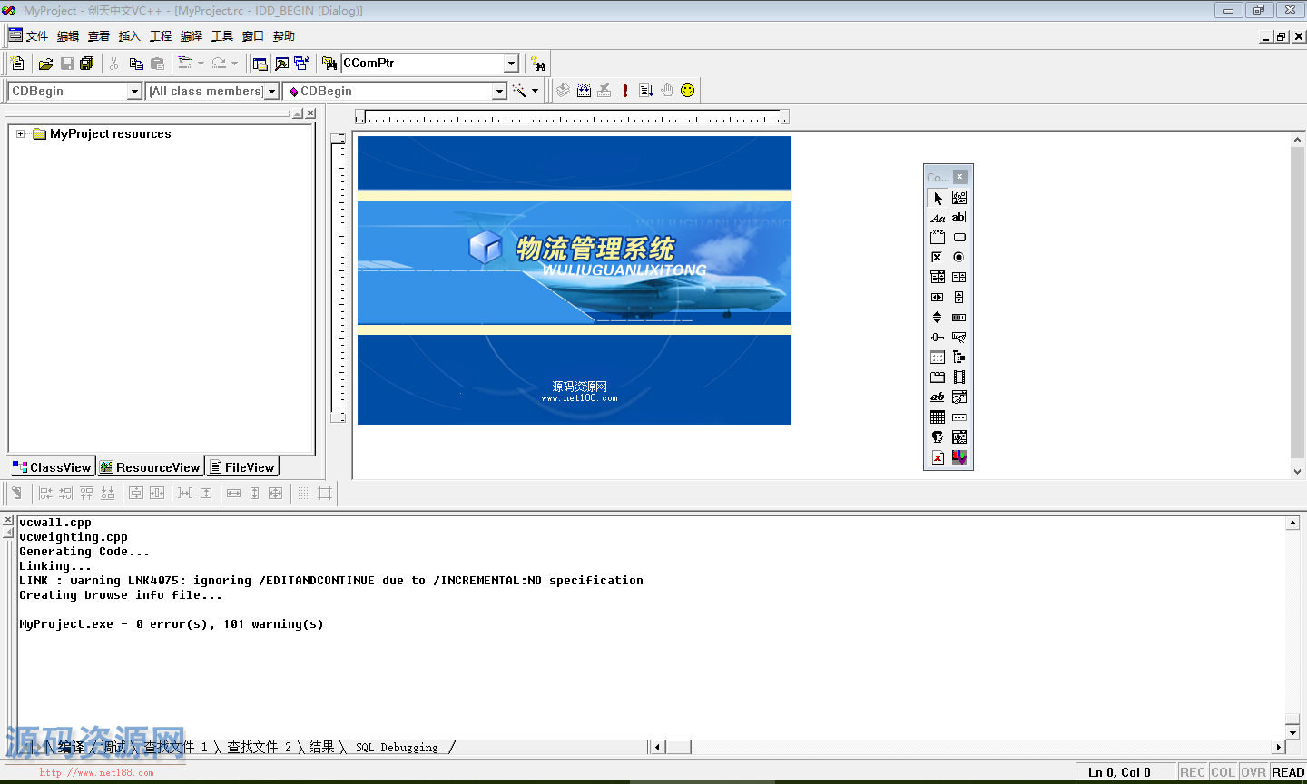Expand the MyProject resources tree node
The width and height of the screenshot is (1307, 784).
coord(20,134)
